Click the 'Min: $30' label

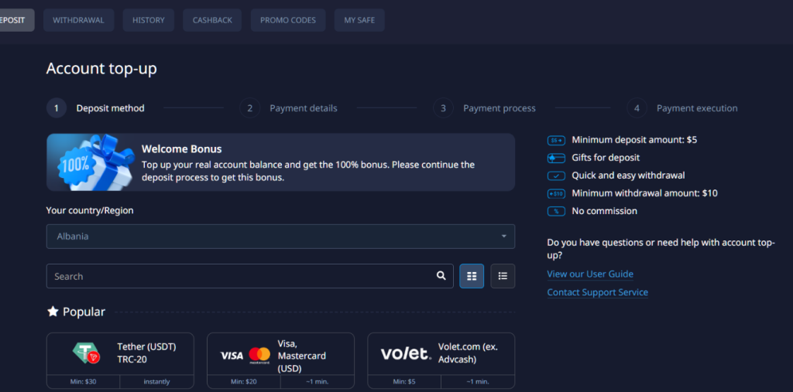point(83,381)
